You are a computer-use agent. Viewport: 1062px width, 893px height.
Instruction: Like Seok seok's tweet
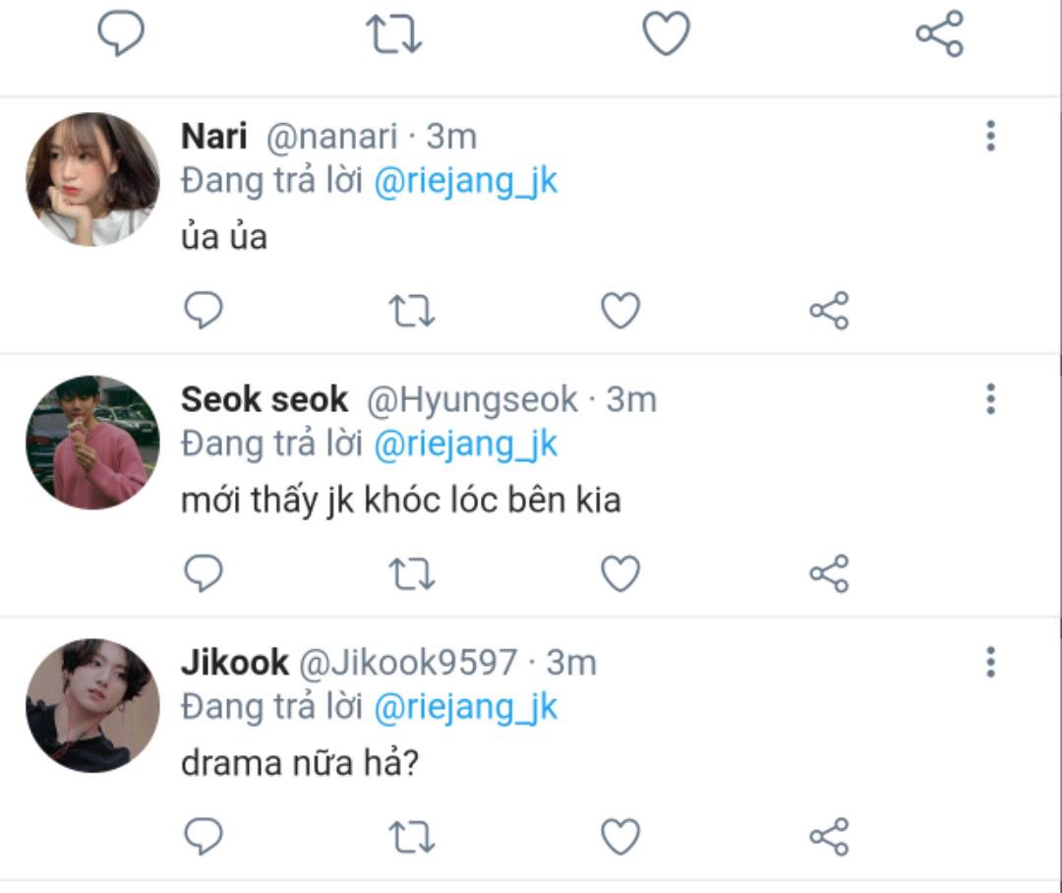pyautogui.click(x=620, y=573)
